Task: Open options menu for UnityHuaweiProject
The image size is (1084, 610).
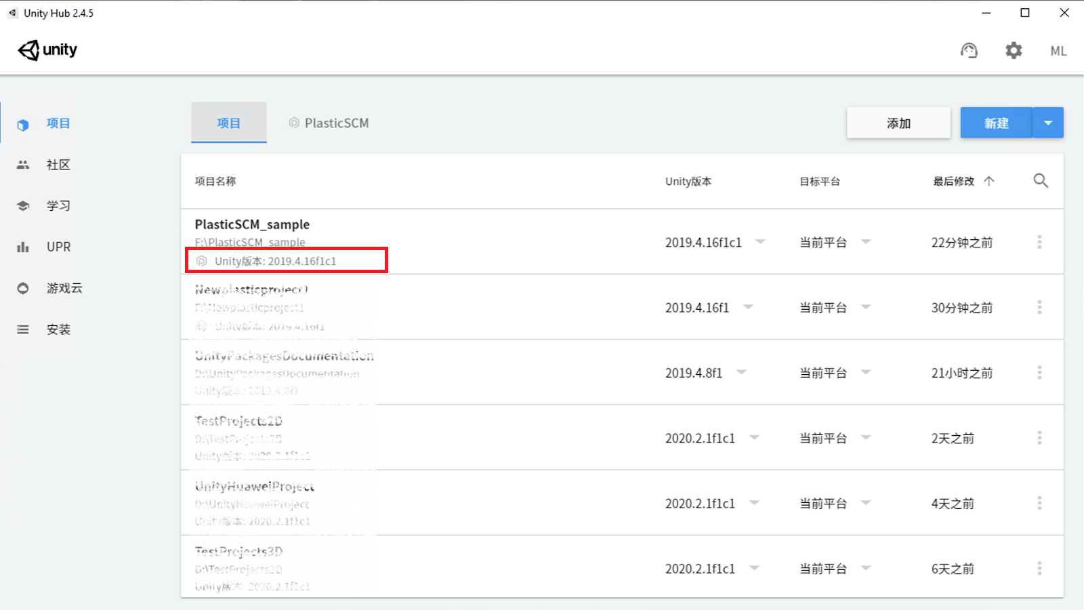Action: [x=1040, y=503]
